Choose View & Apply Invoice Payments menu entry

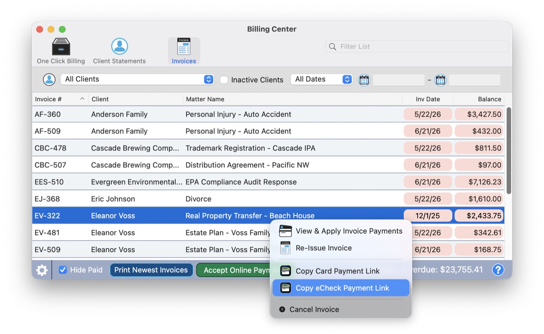point(341,231)
